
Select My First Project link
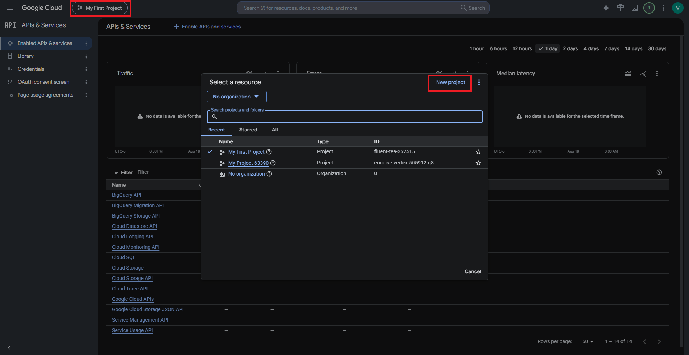click(x=246, y=152)
